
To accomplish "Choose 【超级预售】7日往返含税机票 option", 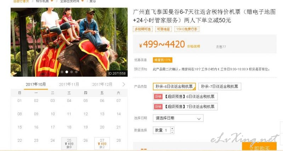I will click(x=185, y=107).
